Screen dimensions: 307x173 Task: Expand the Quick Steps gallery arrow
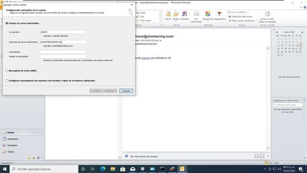pyautogui.click(x=161, y=20)
